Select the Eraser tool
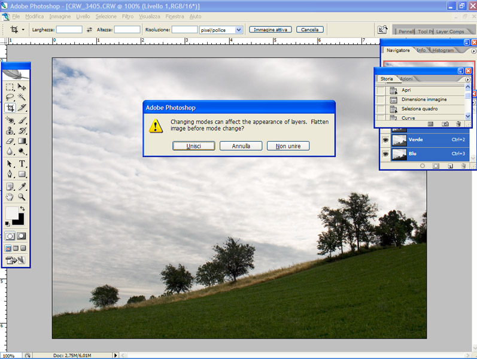477x359 pixels. pyautogui.click(x=10, y=141)
